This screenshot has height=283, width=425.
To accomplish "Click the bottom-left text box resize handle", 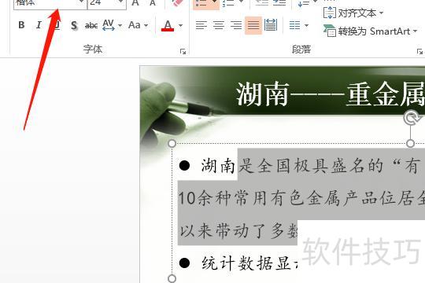I will click(172, 278).
